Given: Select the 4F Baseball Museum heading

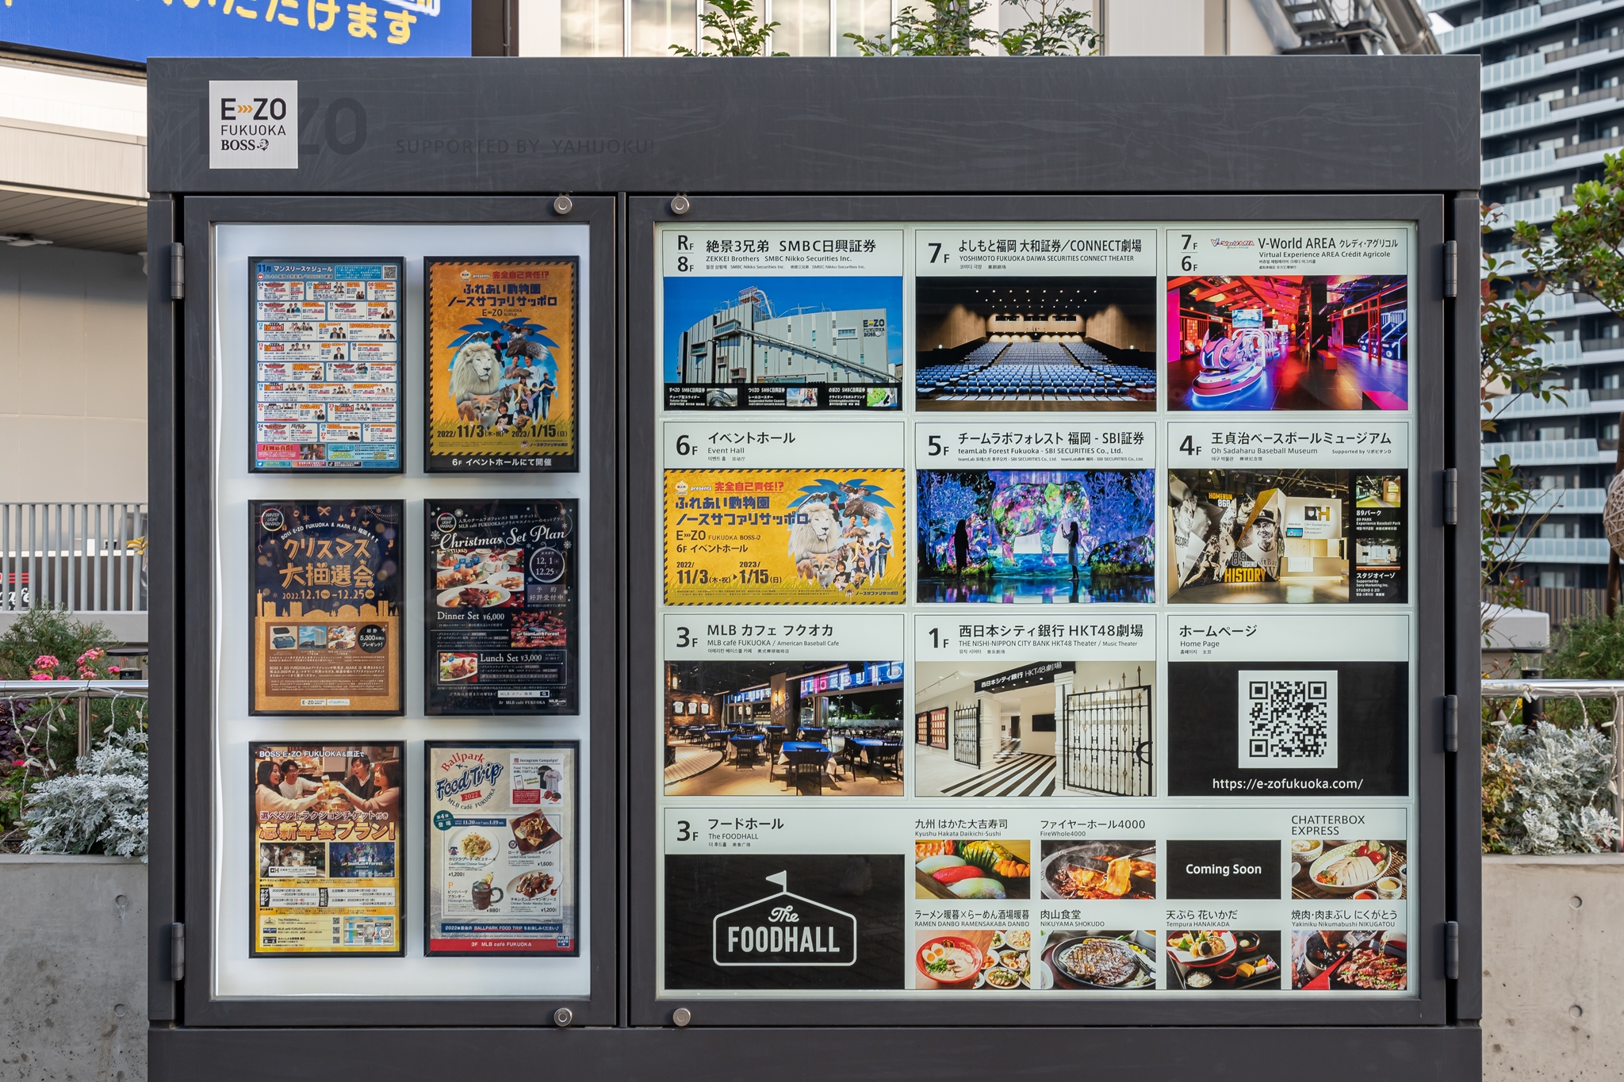Looking at the screenshot, I should point(1300,439).
